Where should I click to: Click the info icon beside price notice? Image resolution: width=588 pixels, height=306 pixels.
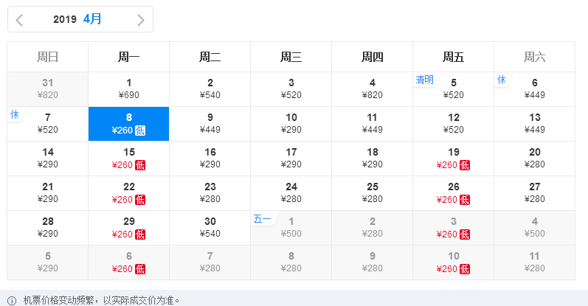click(x=12, y=301)
